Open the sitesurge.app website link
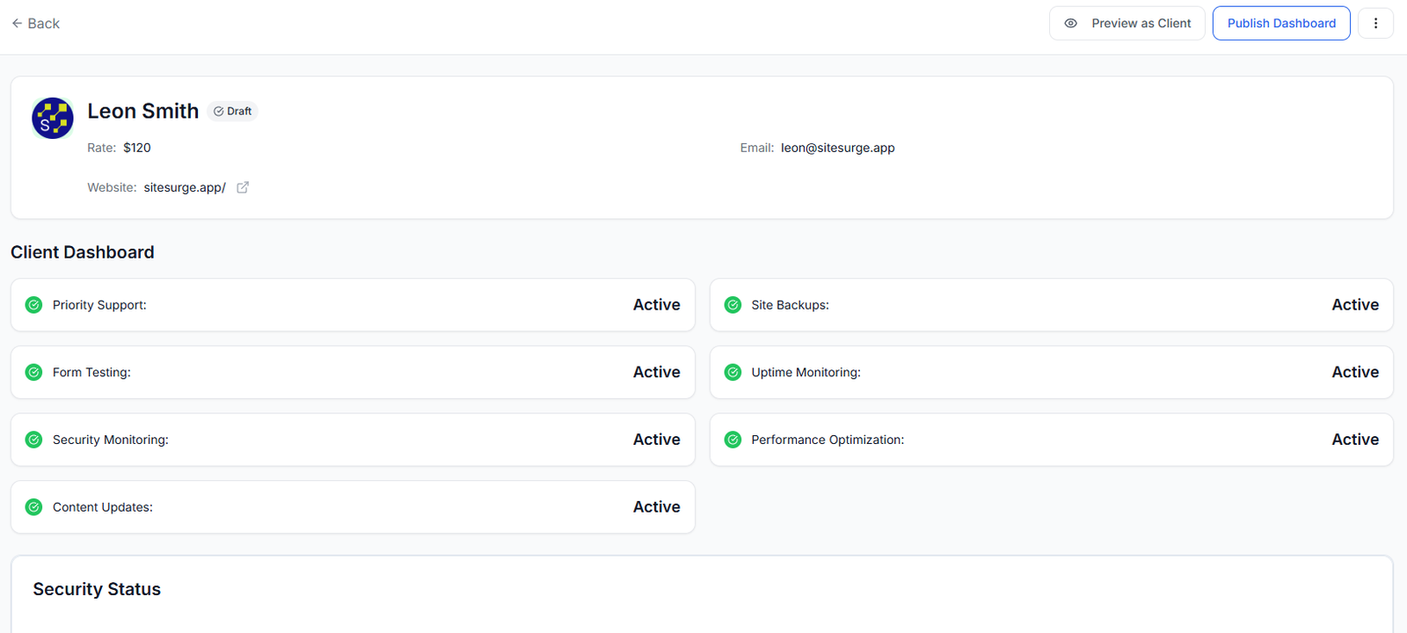The height and width of the screenshot is (633, 1407). point(185,187)
